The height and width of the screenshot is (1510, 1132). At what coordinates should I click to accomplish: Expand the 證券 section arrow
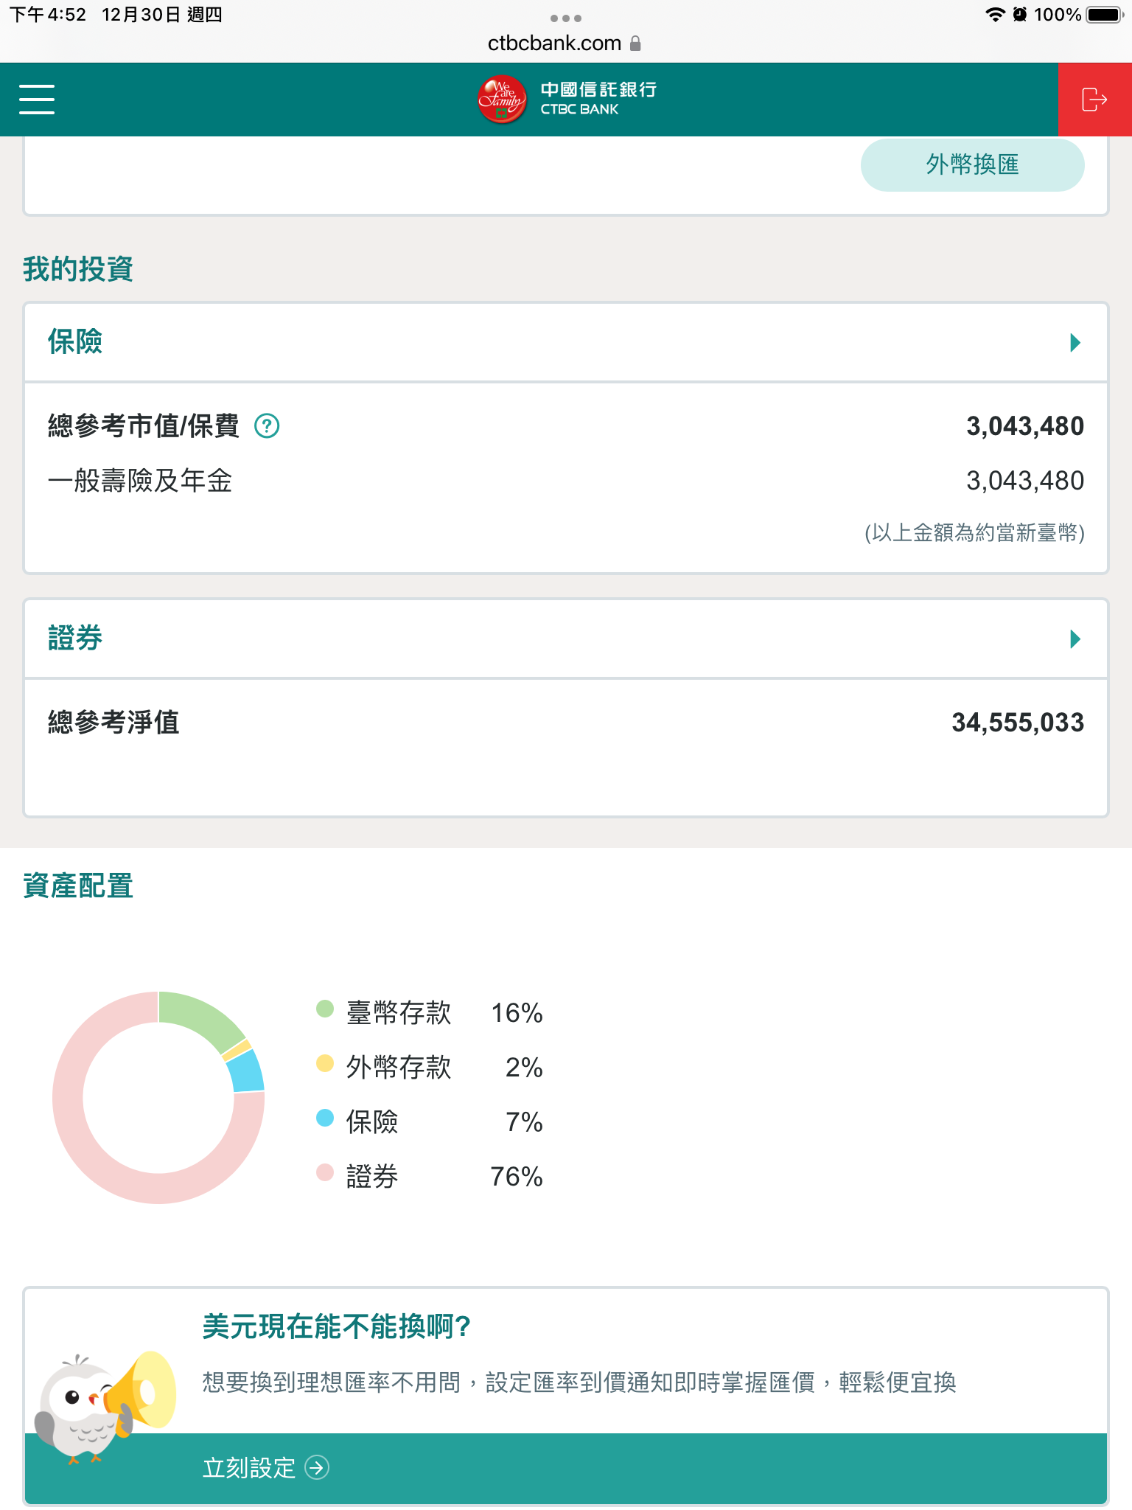1075,639
